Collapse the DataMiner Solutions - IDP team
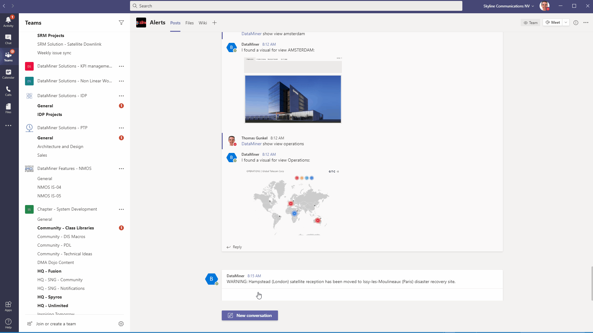593x333 pixels. point(62,96)
